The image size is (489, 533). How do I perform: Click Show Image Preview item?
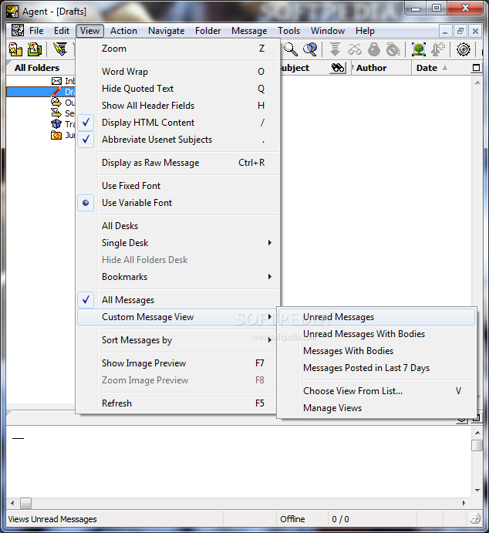pyautogui.click(x=177, y=363)
